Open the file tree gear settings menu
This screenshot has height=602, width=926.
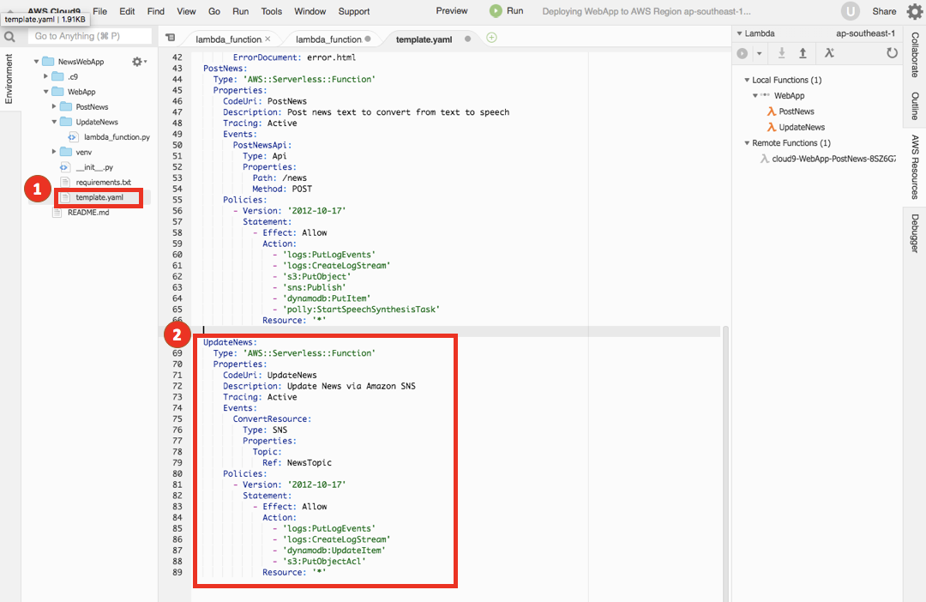(x=139, y=62)
